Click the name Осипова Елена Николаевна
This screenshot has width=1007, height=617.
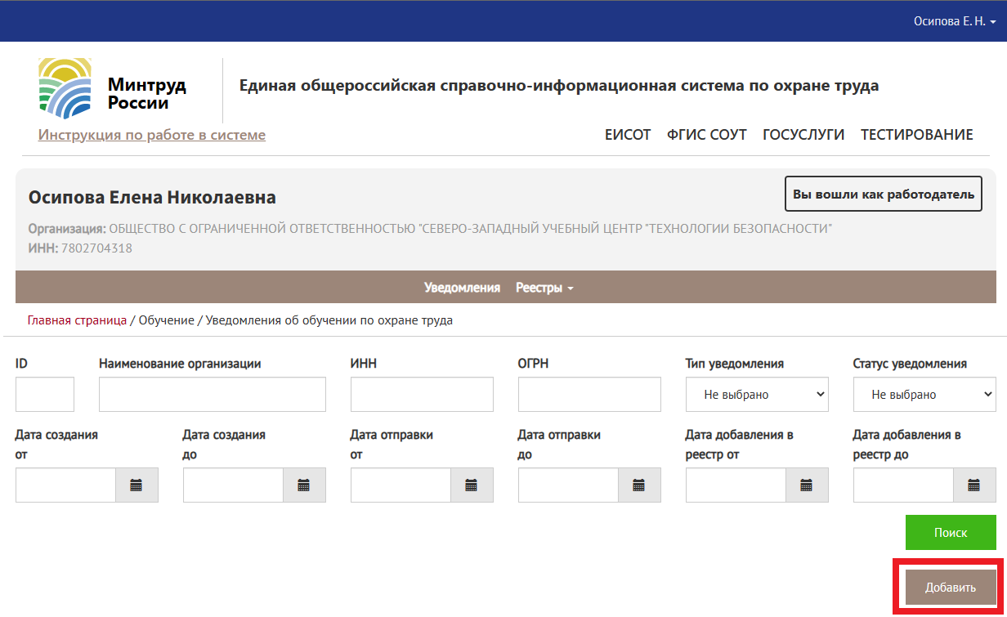click(152, 198)
